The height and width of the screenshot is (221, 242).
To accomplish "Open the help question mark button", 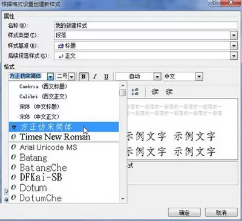I will click(214, 2).
